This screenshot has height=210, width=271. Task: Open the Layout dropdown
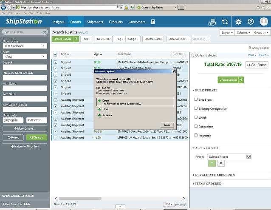click(227, 33)
